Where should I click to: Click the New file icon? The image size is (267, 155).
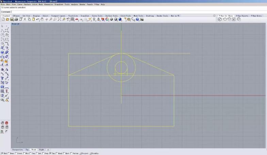point(3,19)
